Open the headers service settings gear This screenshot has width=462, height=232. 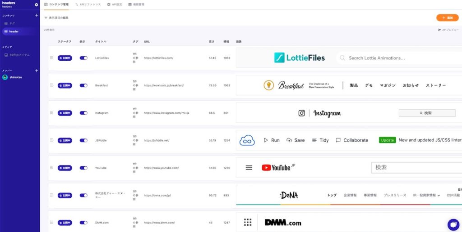click(36, 4)
